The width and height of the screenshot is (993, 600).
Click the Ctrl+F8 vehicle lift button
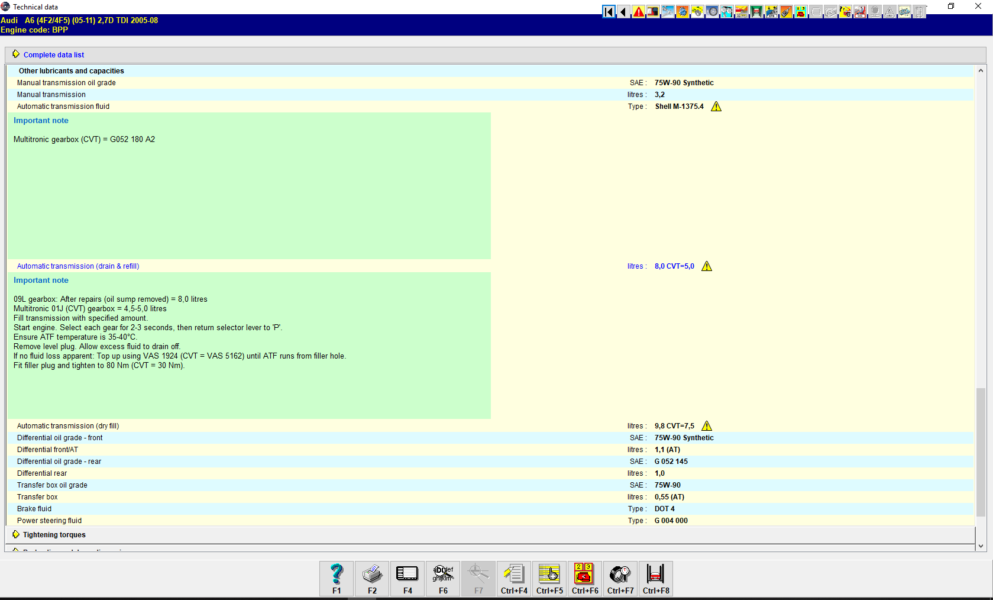(x=656, y=578)
